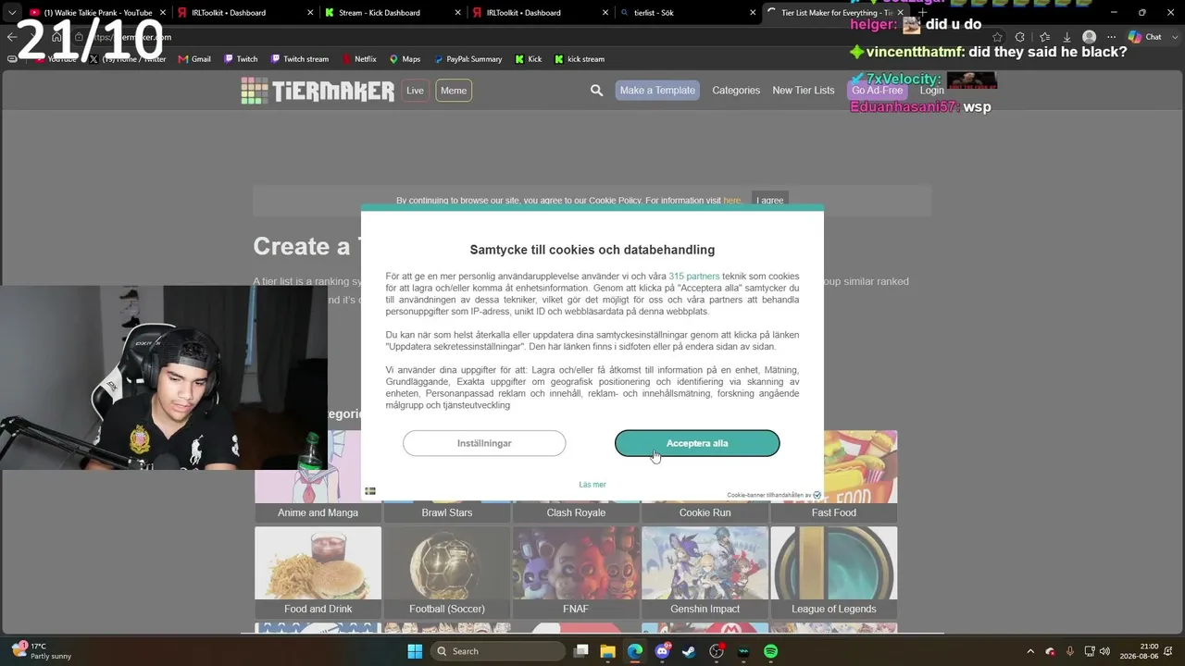Open the Kick bookmark
The height and width of the screenshot is (666, 1185).
[x=528, y=59]
